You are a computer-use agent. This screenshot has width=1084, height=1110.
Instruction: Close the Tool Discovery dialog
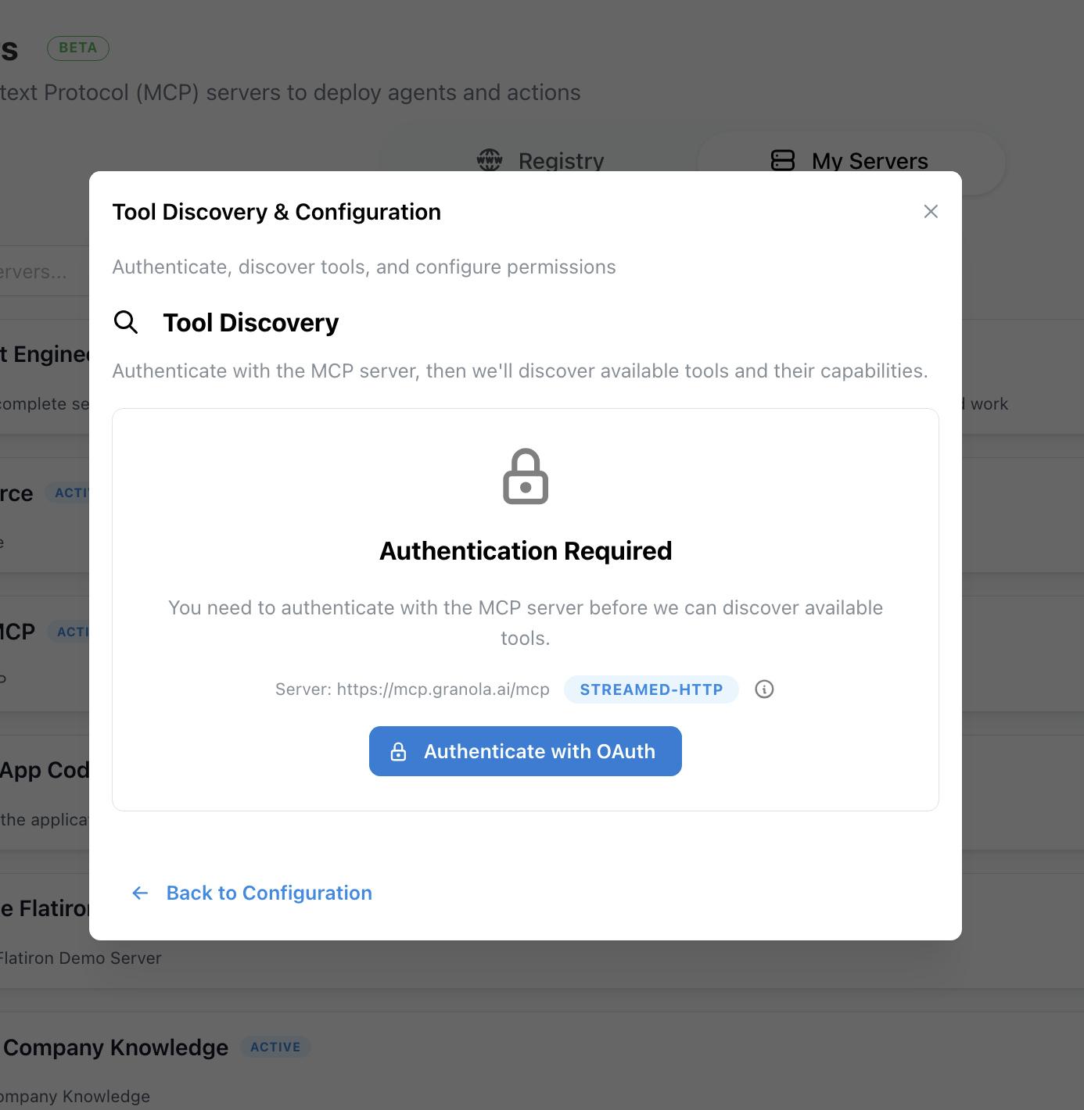tap(930, 211)
